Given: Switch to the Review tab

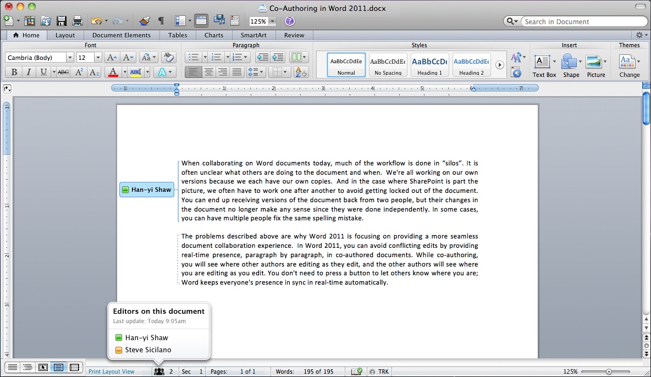Looking at the screenshot, I should coord(294,35).
